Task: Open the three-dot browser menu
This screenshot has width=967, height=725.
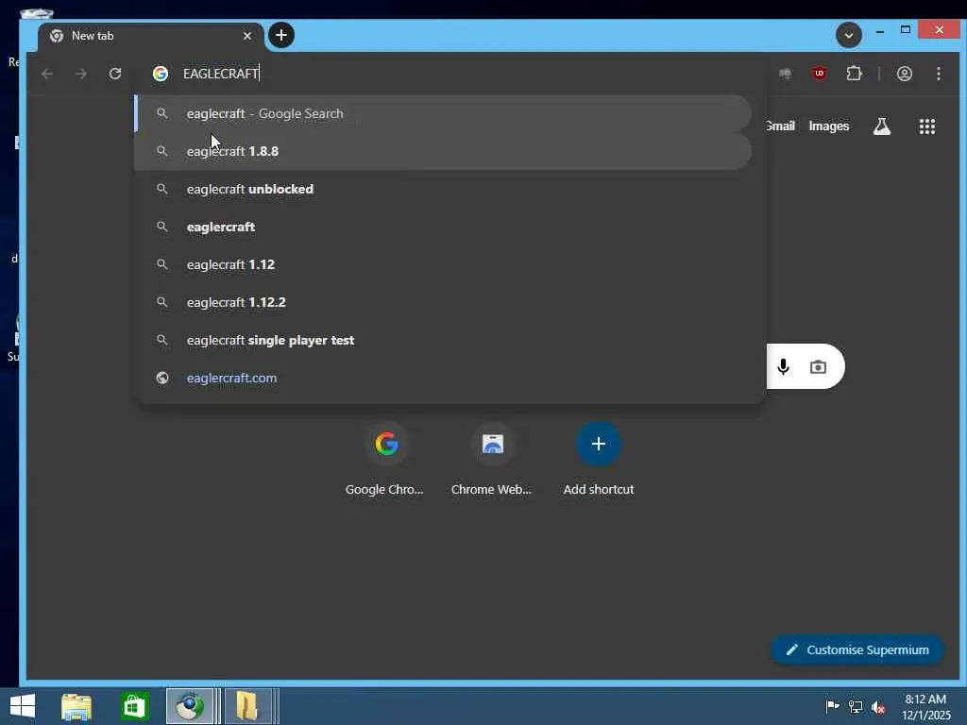Action: tap(938, 74)
